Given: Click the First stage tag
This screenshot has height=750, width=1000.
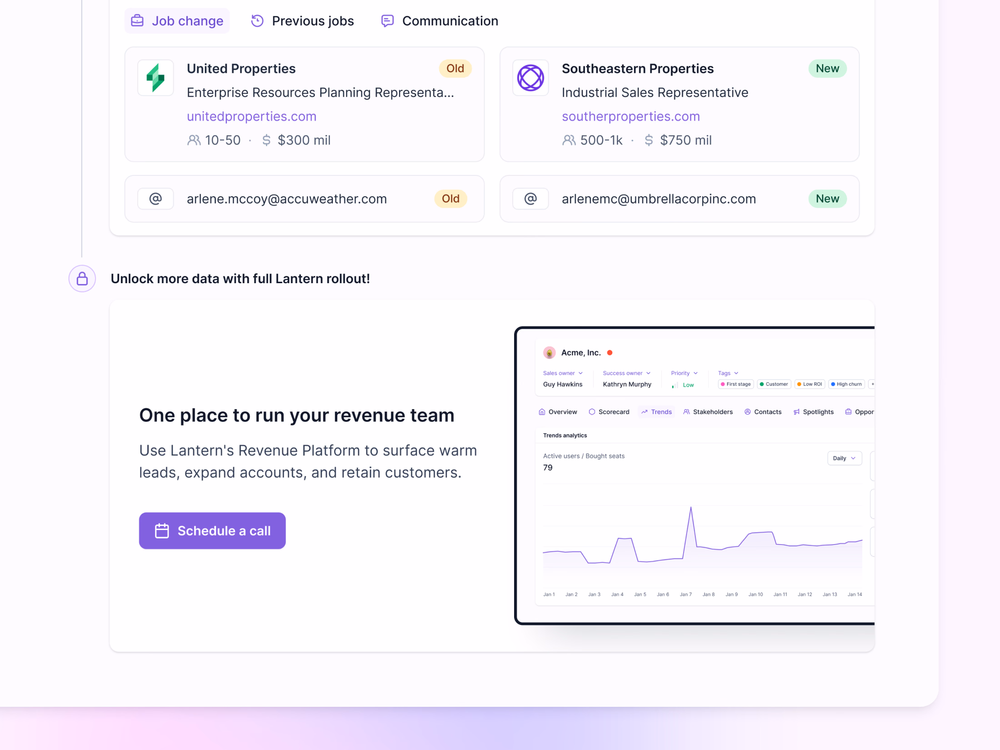Looking at the screenshot, I should click(736, 384).
